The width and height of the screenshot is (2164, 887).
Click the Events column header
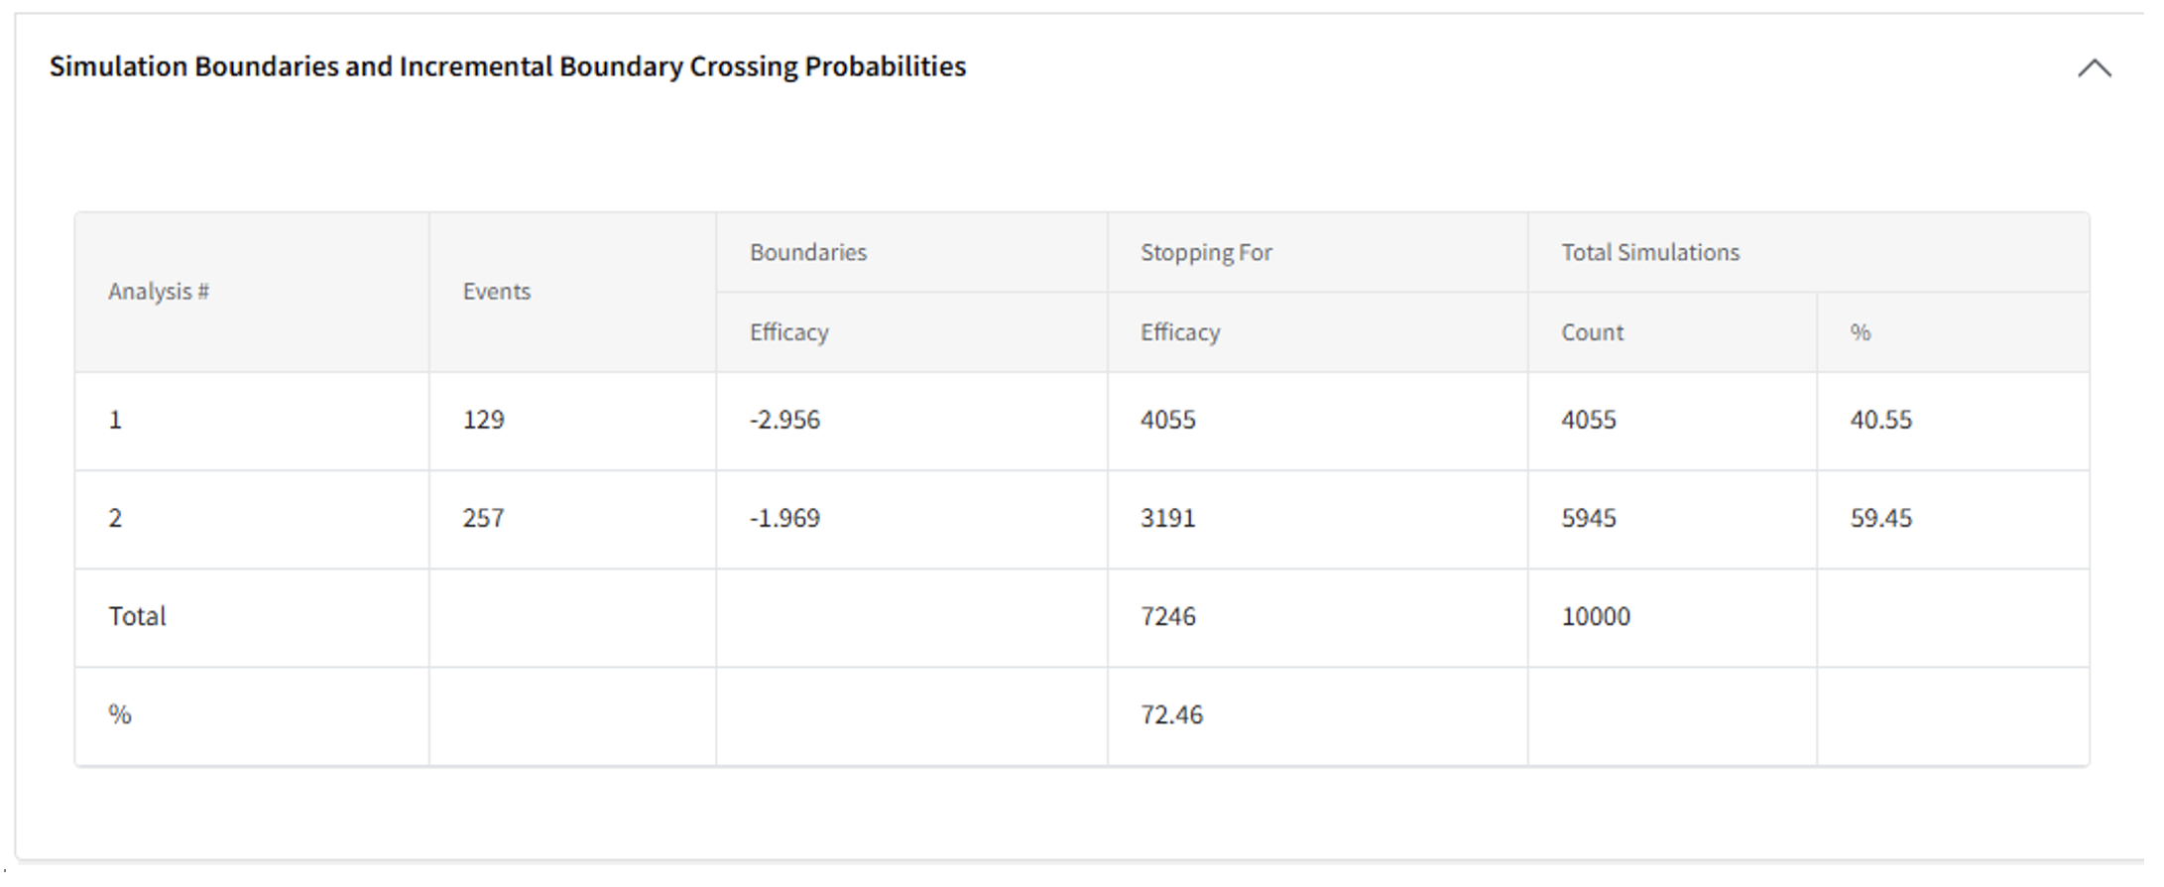coord(496,292)
